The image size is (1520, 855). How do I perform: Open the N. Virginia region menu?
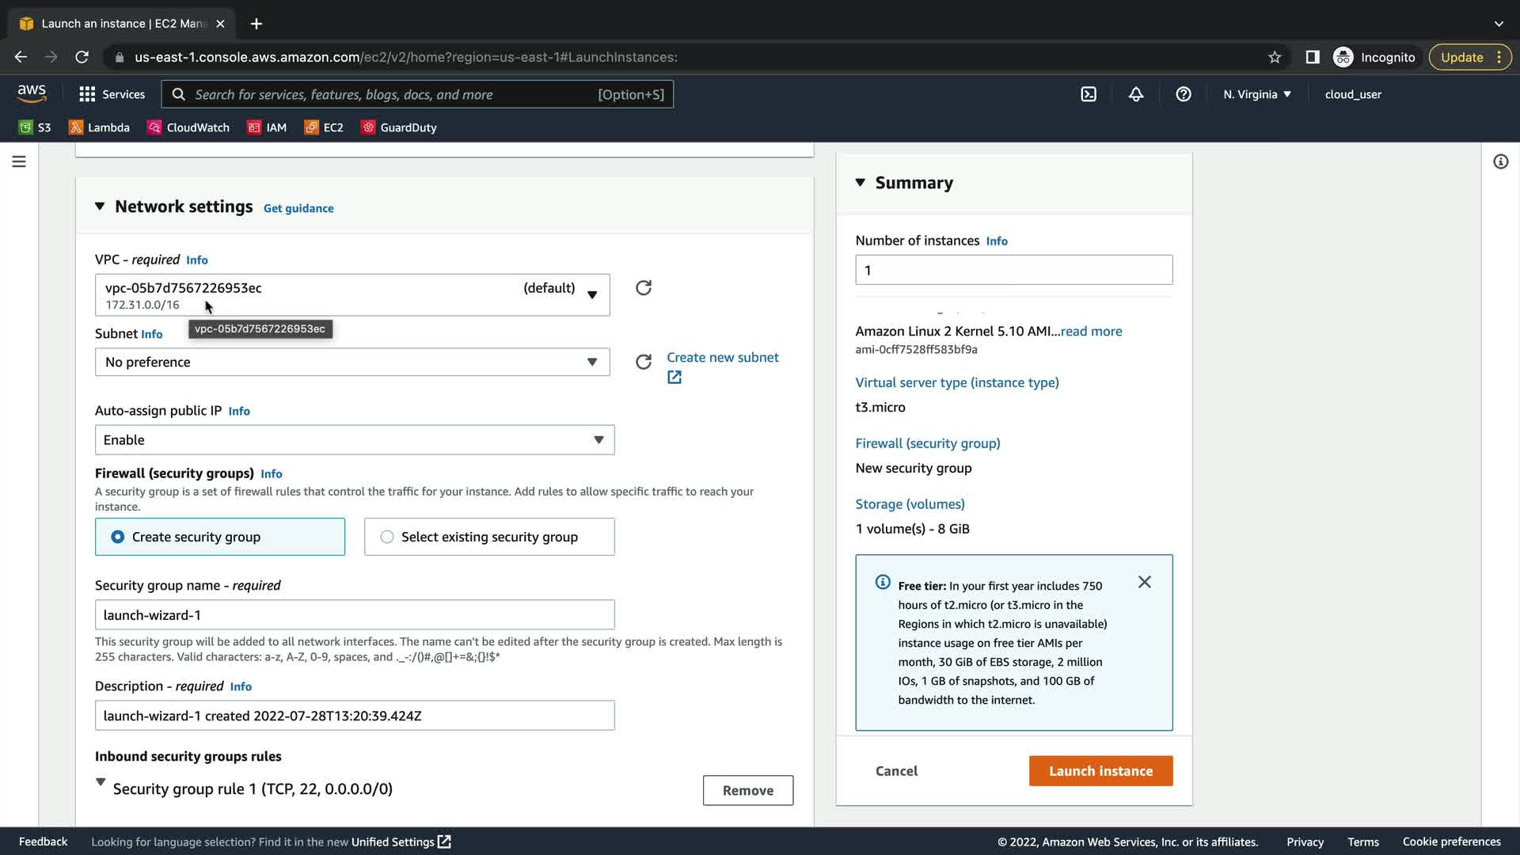coord(1256,94)
